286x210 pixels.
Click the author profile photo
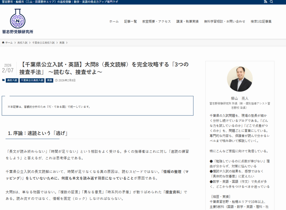click(240, 79)
